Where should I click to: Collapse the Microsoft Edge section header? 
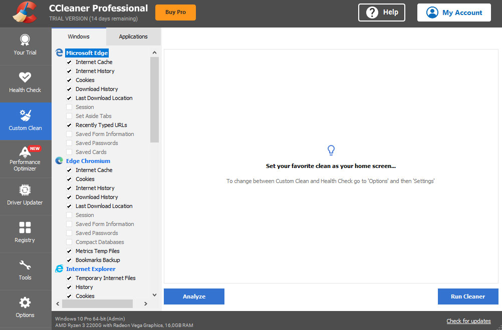coord(87,52)
